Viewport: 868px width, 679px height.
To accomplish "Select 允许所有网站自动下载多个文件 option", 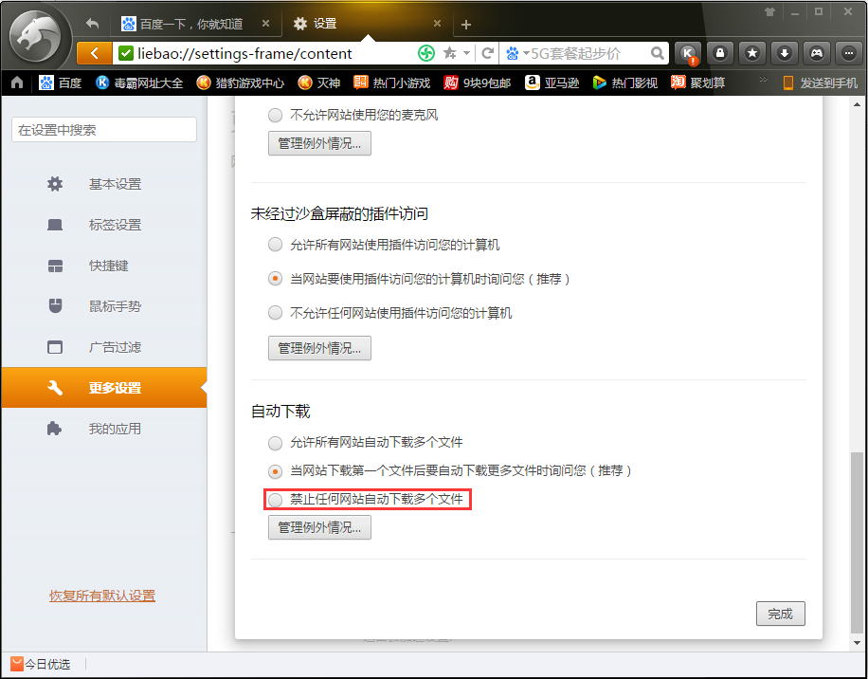I will pyautogui.click(x=275, y=443).
